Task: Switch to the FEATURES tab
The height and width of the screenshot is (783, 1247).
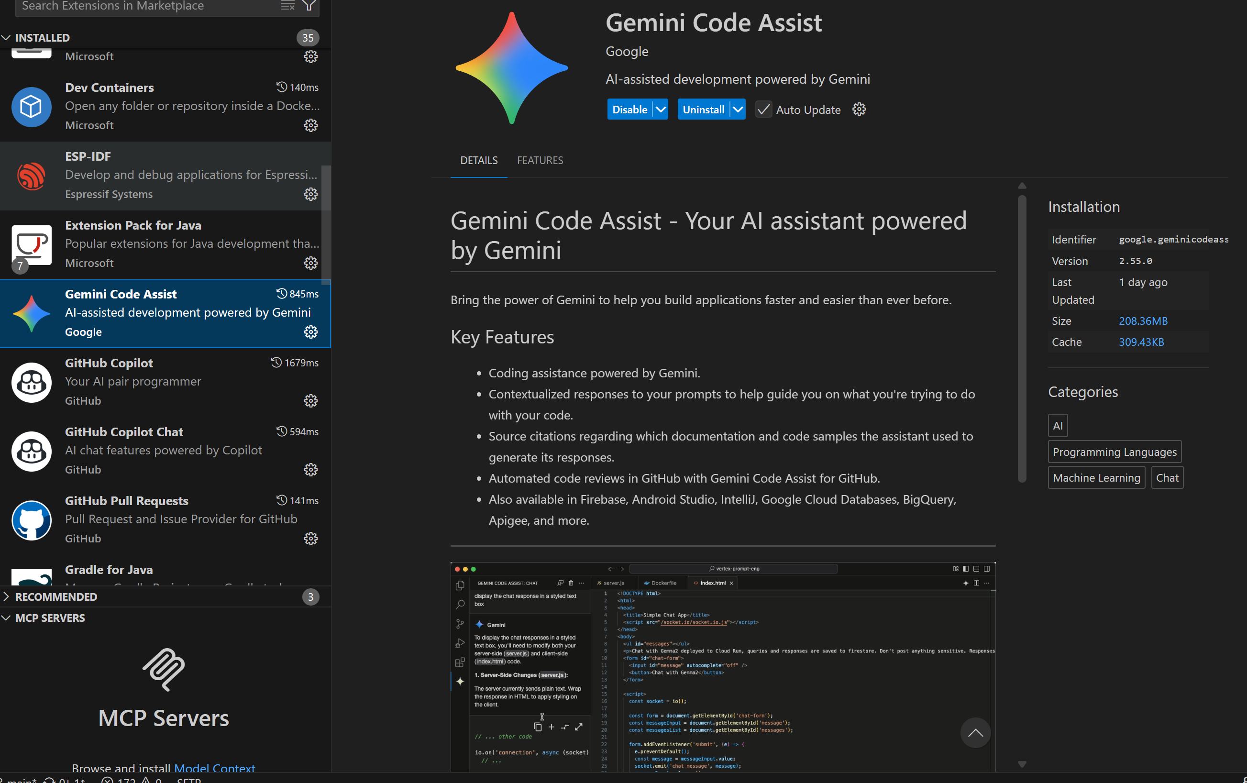Action: point(540,161)
